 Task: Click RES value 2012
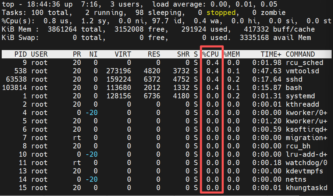(x=152, y=88)
